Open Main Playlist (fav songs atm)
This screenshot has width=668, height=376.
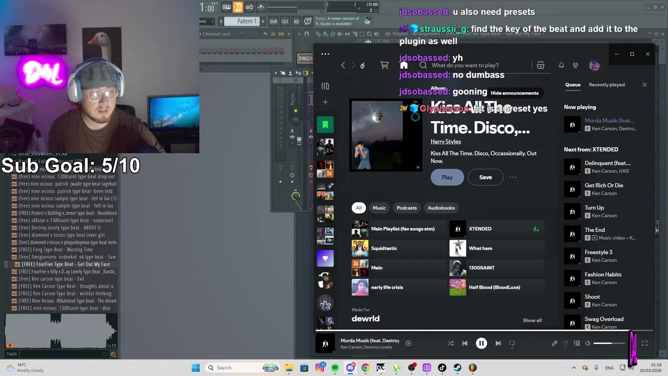tap(398, 229)
